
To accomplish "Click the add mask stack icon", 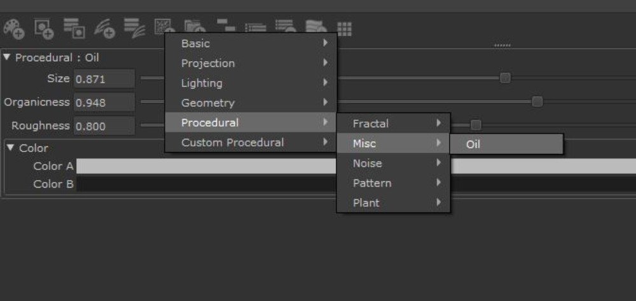I will 74,29.
